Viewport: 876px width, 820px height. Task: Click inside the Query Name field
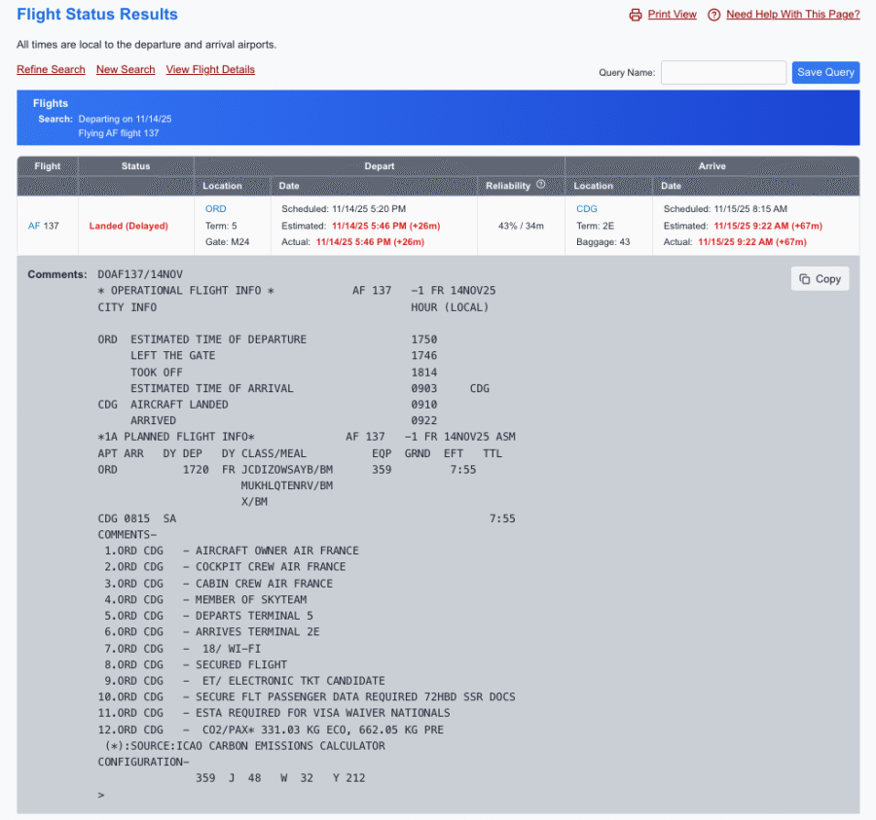[723, 72]
